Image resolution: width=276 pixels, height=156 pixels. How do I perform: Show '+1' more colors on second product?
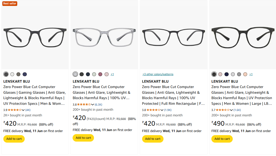[x=112, y=74]
